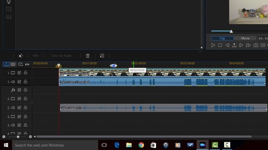Step to the previous frame
Viewport: 268px width, 150px height.
pyautogui.click(x=227, y=45)
